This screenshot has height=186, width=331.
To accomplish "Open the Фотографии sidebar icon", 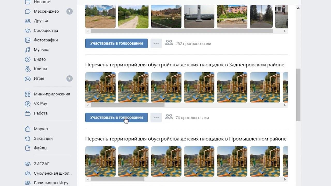I will tap(28, 40).
